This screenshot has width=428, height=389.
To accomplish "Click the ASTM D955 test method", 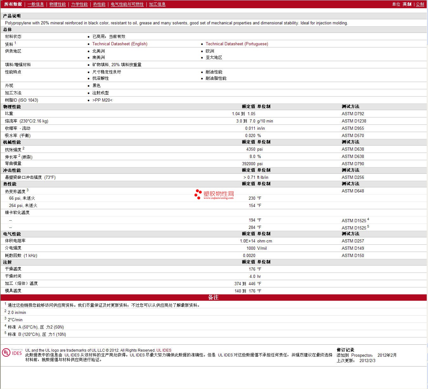I will click(x=353, y=128).
